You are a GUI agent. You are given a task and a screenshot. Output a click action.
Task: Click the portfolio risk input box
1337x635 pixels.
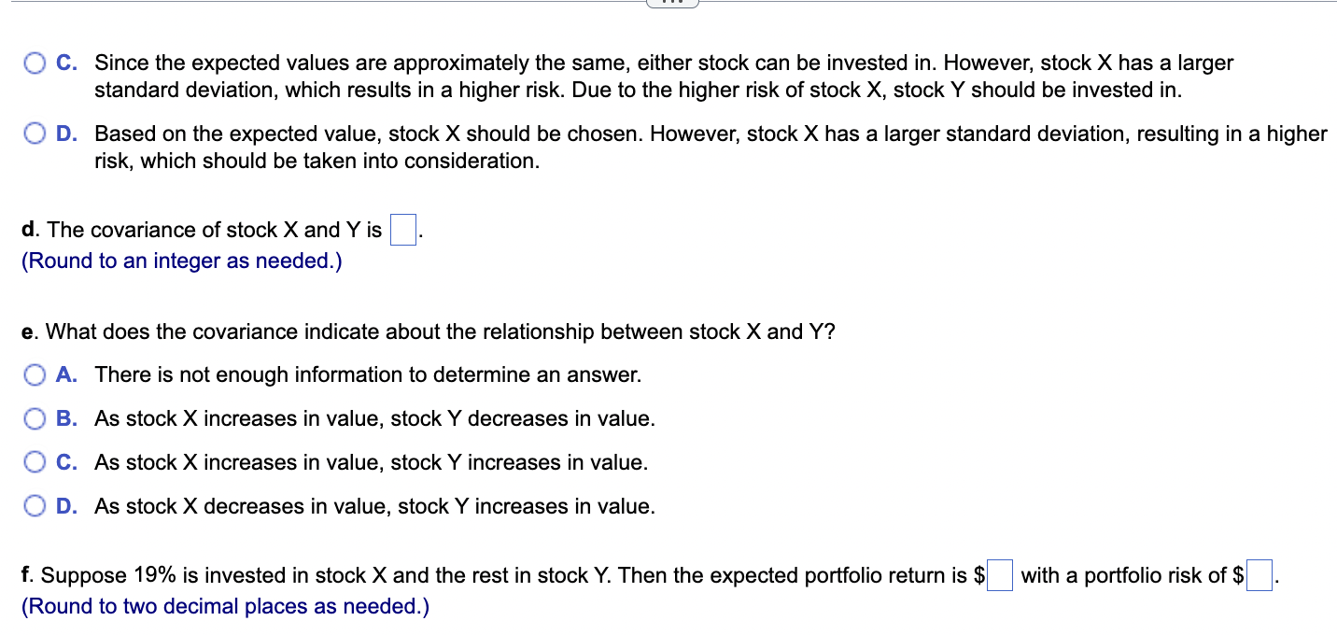1258,575
